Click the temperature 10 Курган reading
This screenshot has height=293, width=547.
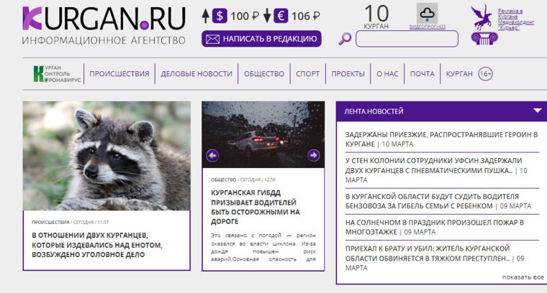376,17
